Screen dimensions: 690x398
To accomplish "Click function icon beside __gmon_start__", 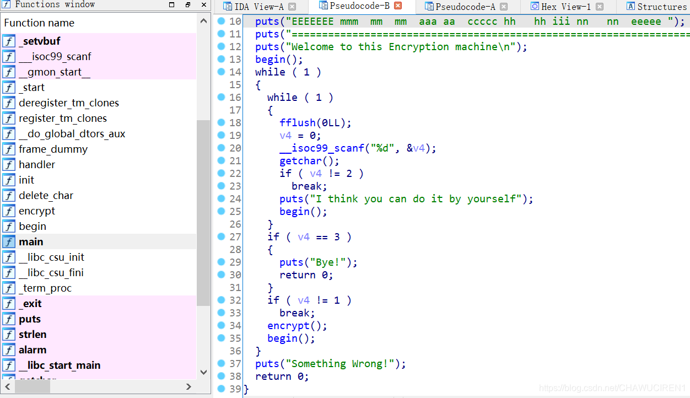I will point(9,72).
